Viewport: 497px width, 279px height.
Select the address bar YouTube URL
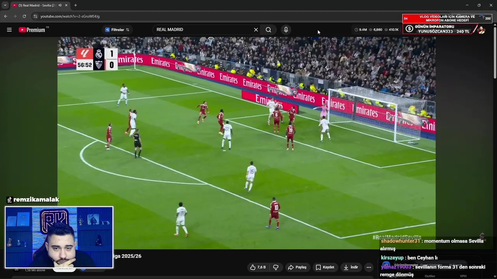(70, 16)
